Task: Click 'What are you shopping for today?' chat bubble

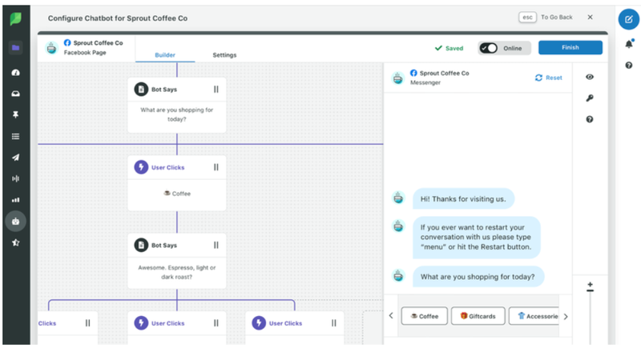Action: (478, 277)
